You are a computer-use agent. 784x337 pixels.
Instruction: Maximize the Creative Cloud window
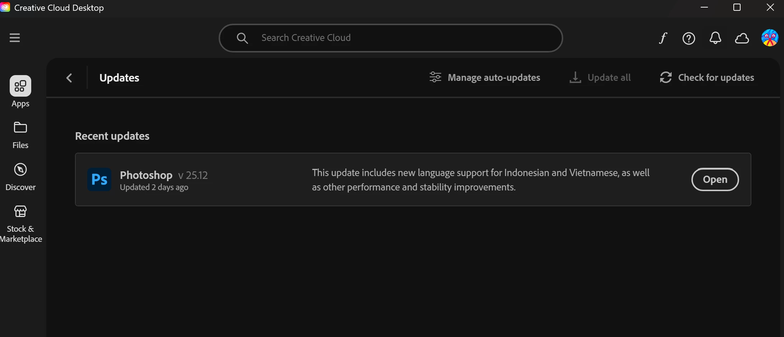pyautogui.click(x=737, y=7)
